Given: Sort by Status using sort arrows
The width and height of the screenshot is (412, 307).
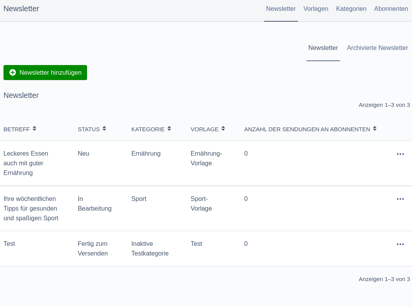Looking at the screenshot, I should tap(104, 129).
